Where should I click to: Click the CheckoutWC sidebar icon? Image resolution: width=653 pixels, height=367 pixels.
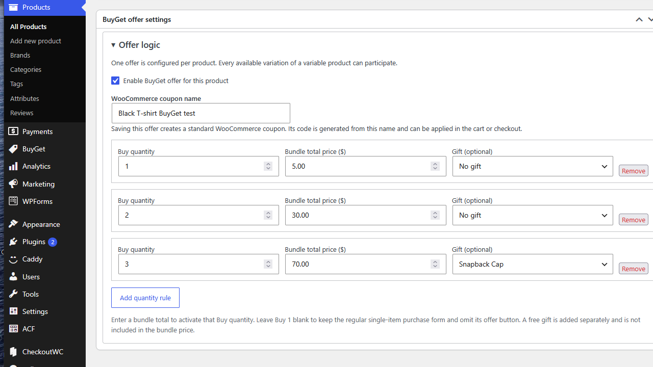pos(13,352)
